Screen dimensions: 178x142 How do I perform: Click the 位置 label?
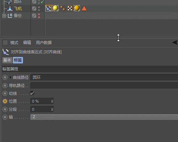point(13,101)
